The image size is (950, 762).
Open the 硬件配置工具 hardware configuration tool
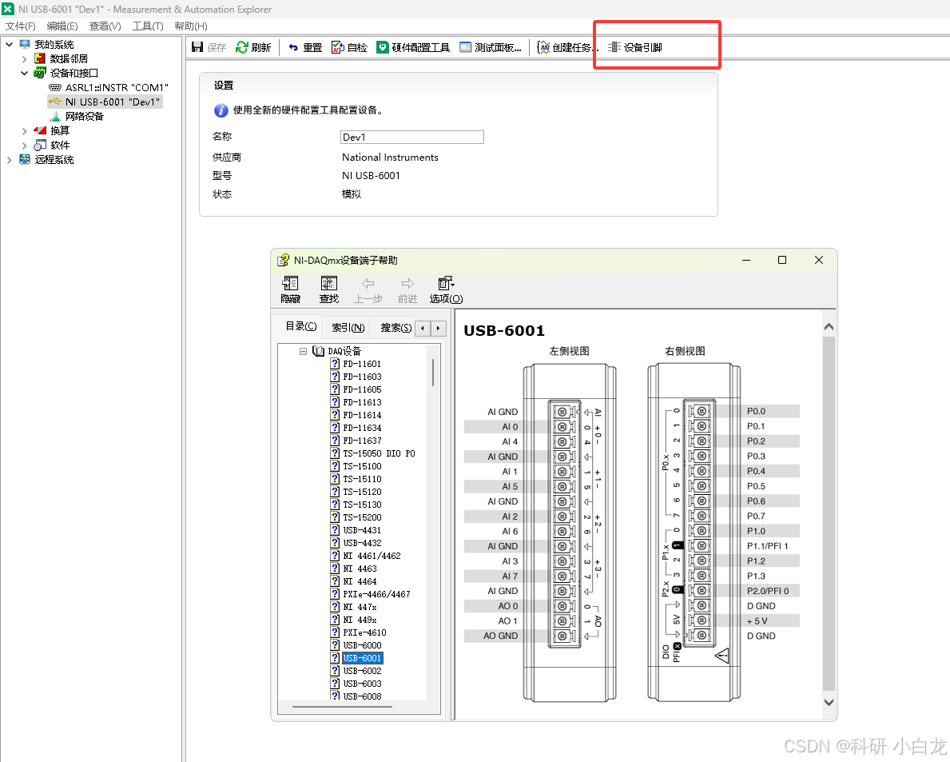pos(413,47)
